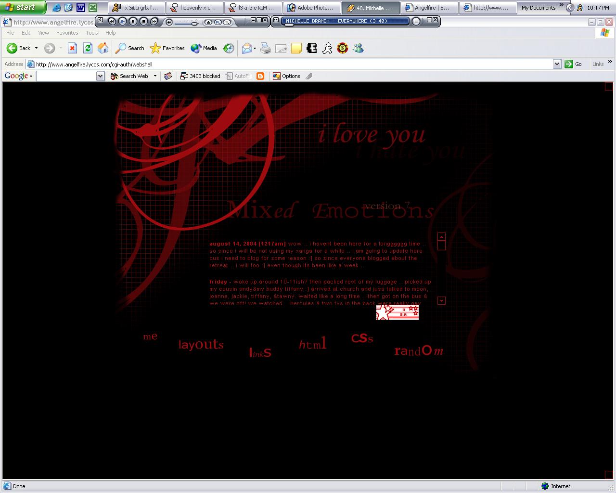Click the Winamp song seek bar
This screenshot has width=616, height=493.
coord(346,25)
